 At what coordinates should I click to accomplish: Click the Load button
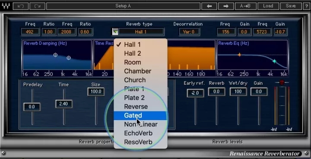point(268,6)
